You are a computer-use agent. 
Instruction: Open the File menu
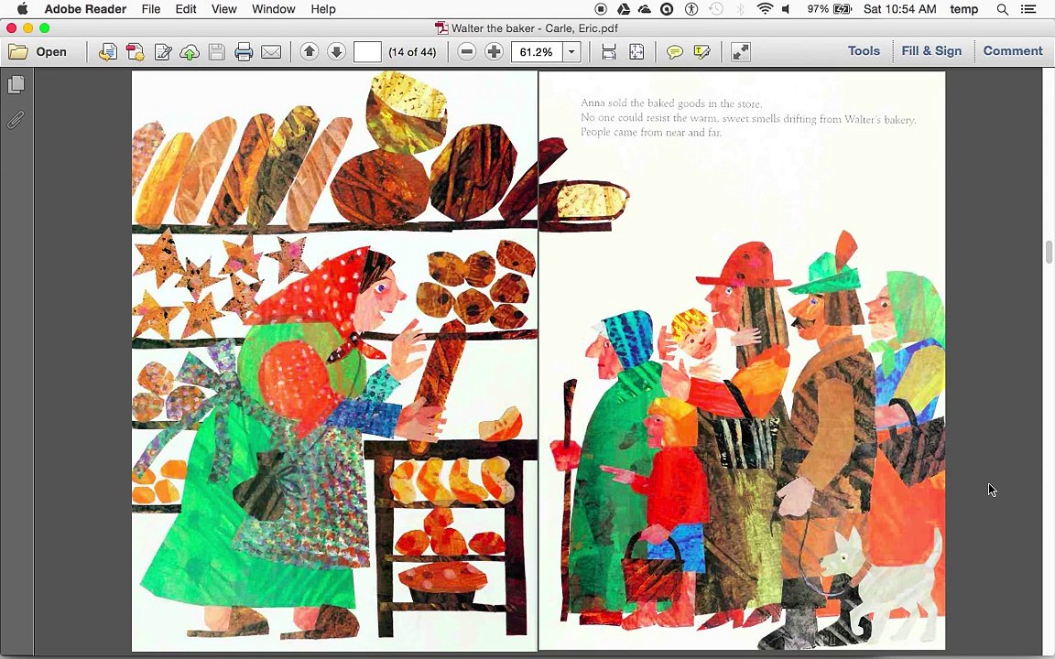click(151, 9)
